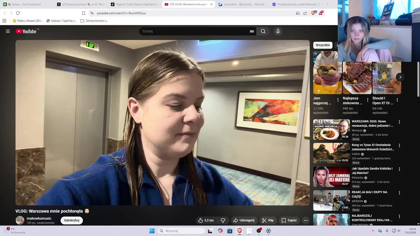Open the apps grid in bookmarks bar
This screenshot has height=236, width=420.
coord(4,21)
